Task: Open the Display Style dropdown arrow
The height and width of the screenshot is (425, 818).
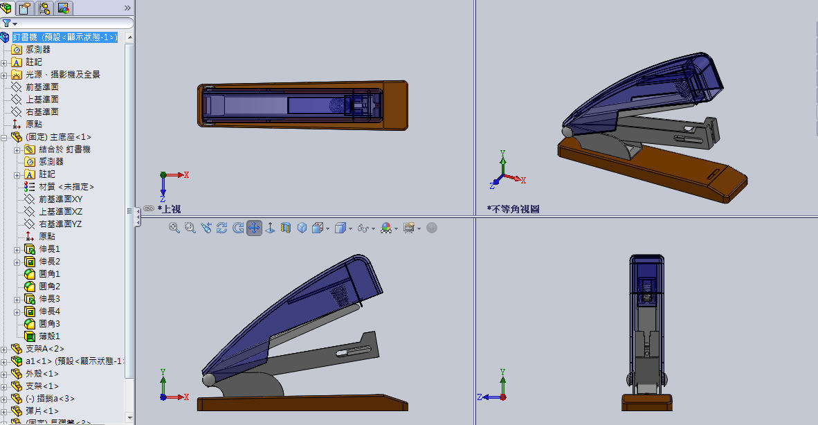Action: 350,228
